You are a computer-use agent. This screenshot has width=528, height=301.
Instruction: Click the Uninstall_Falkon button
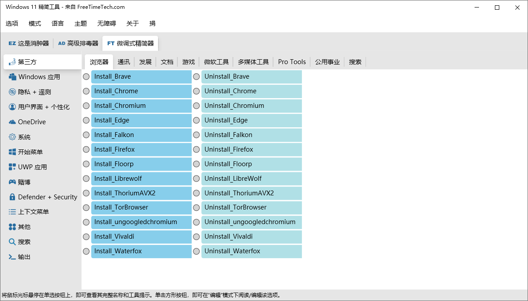251,135
